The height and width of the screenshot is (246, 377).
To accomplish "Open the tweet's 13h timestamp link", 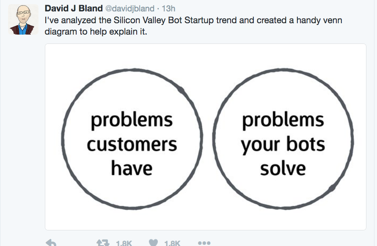I will click(x=169, y=8).
